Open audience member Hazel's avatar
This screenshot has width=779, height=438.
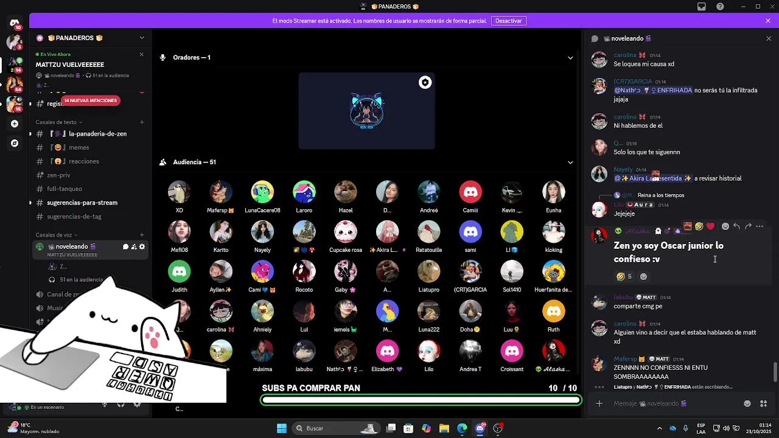tap(346, 192)
